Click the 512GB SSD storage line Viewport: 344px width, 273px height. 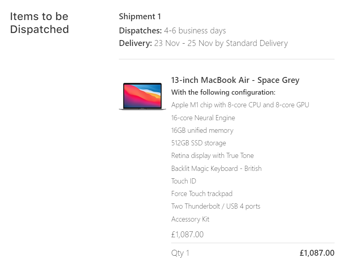199,143
